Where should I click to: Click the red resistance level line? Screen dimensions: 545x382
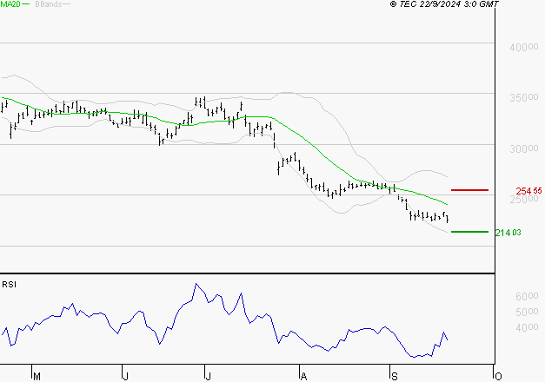point(469,190)
